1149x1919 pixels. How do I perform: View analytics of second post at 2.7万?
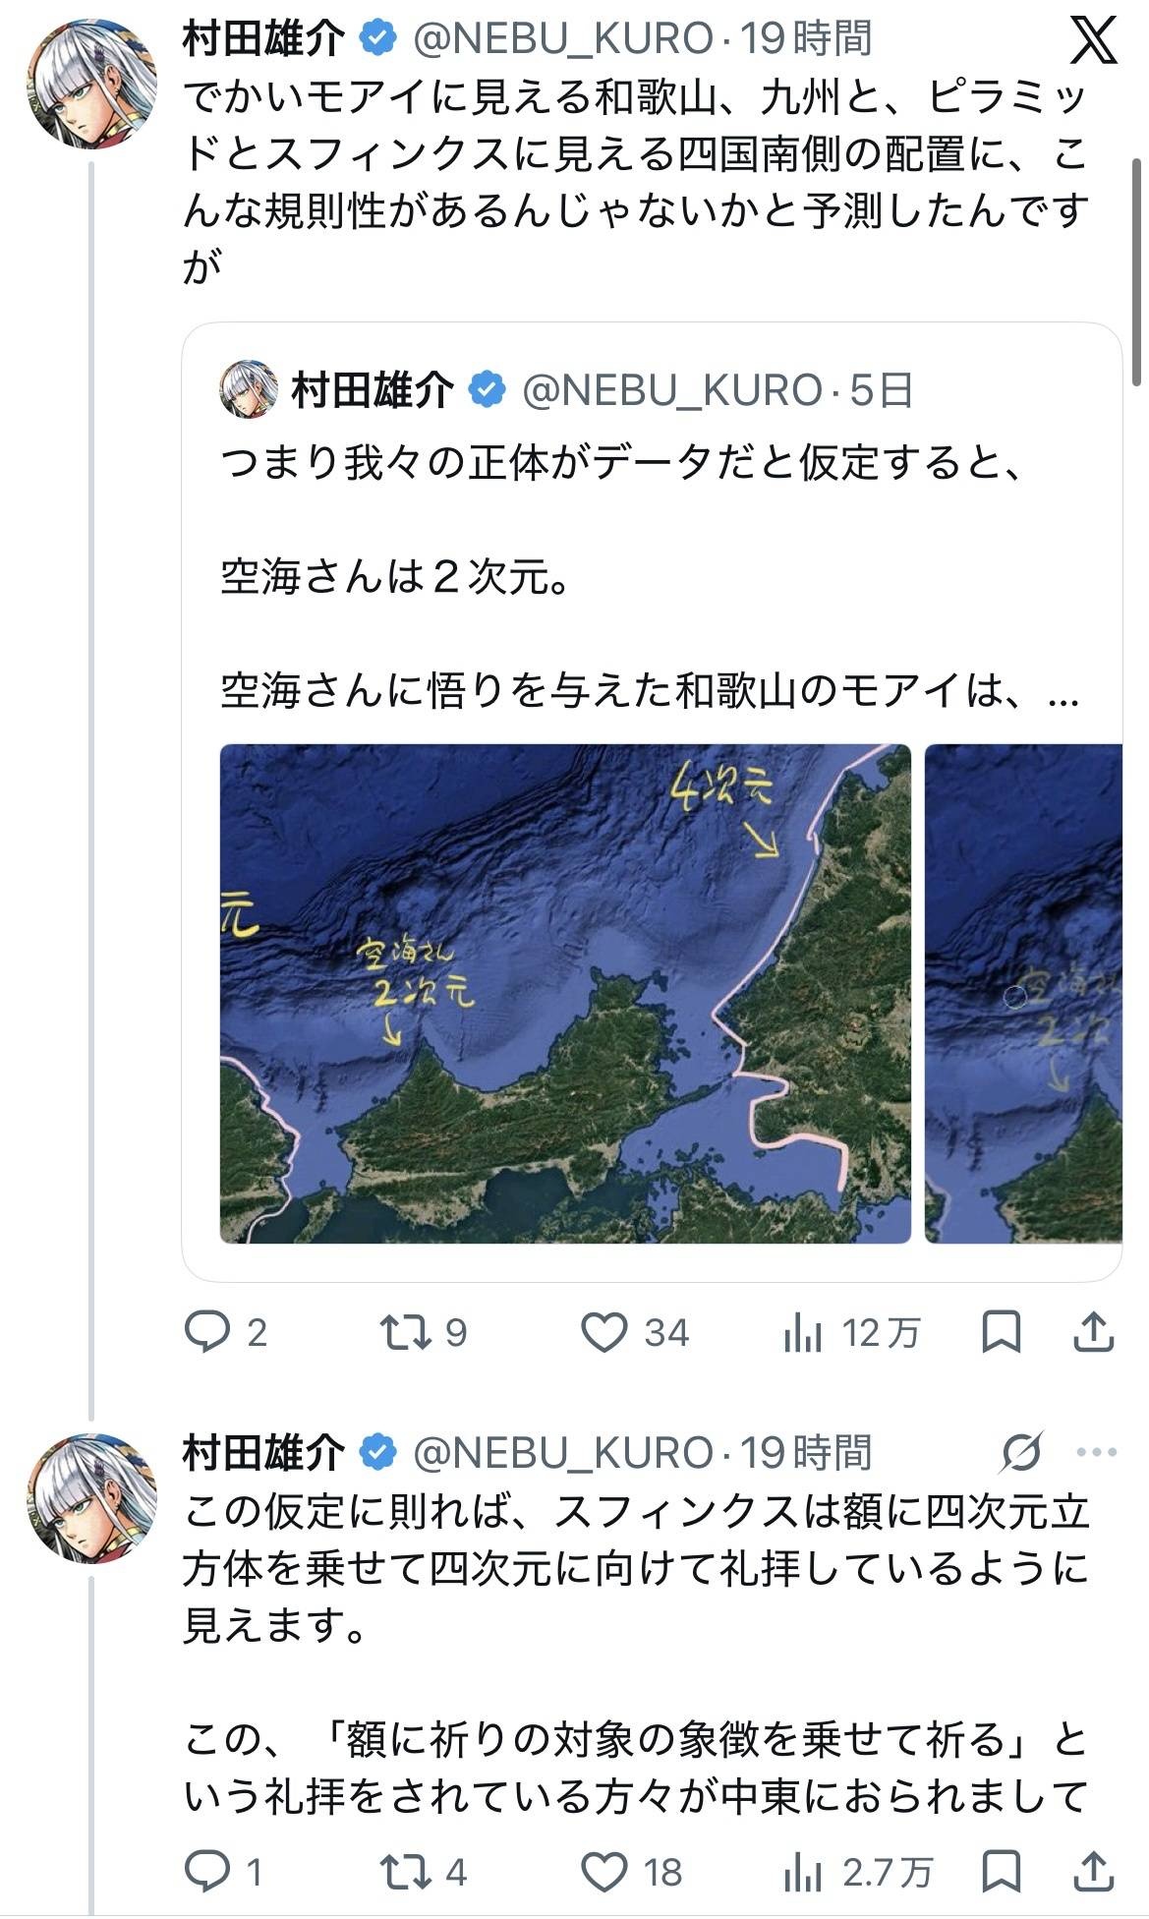pyautogui.click(x=857, y=1871)
